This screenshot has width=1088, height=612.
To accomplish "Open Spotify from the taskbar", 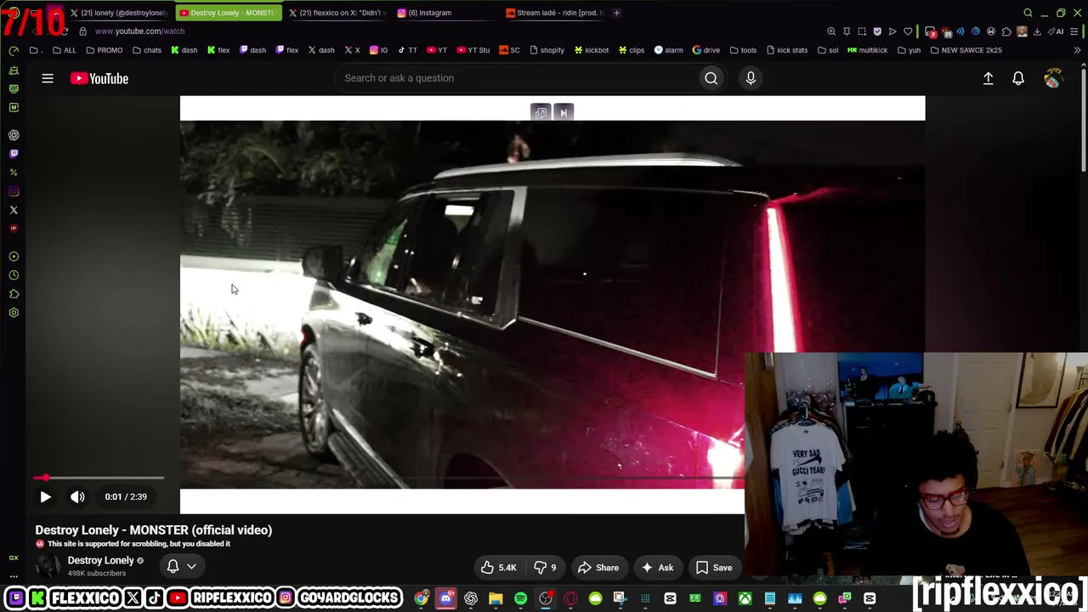I will (x=520, y=598).
